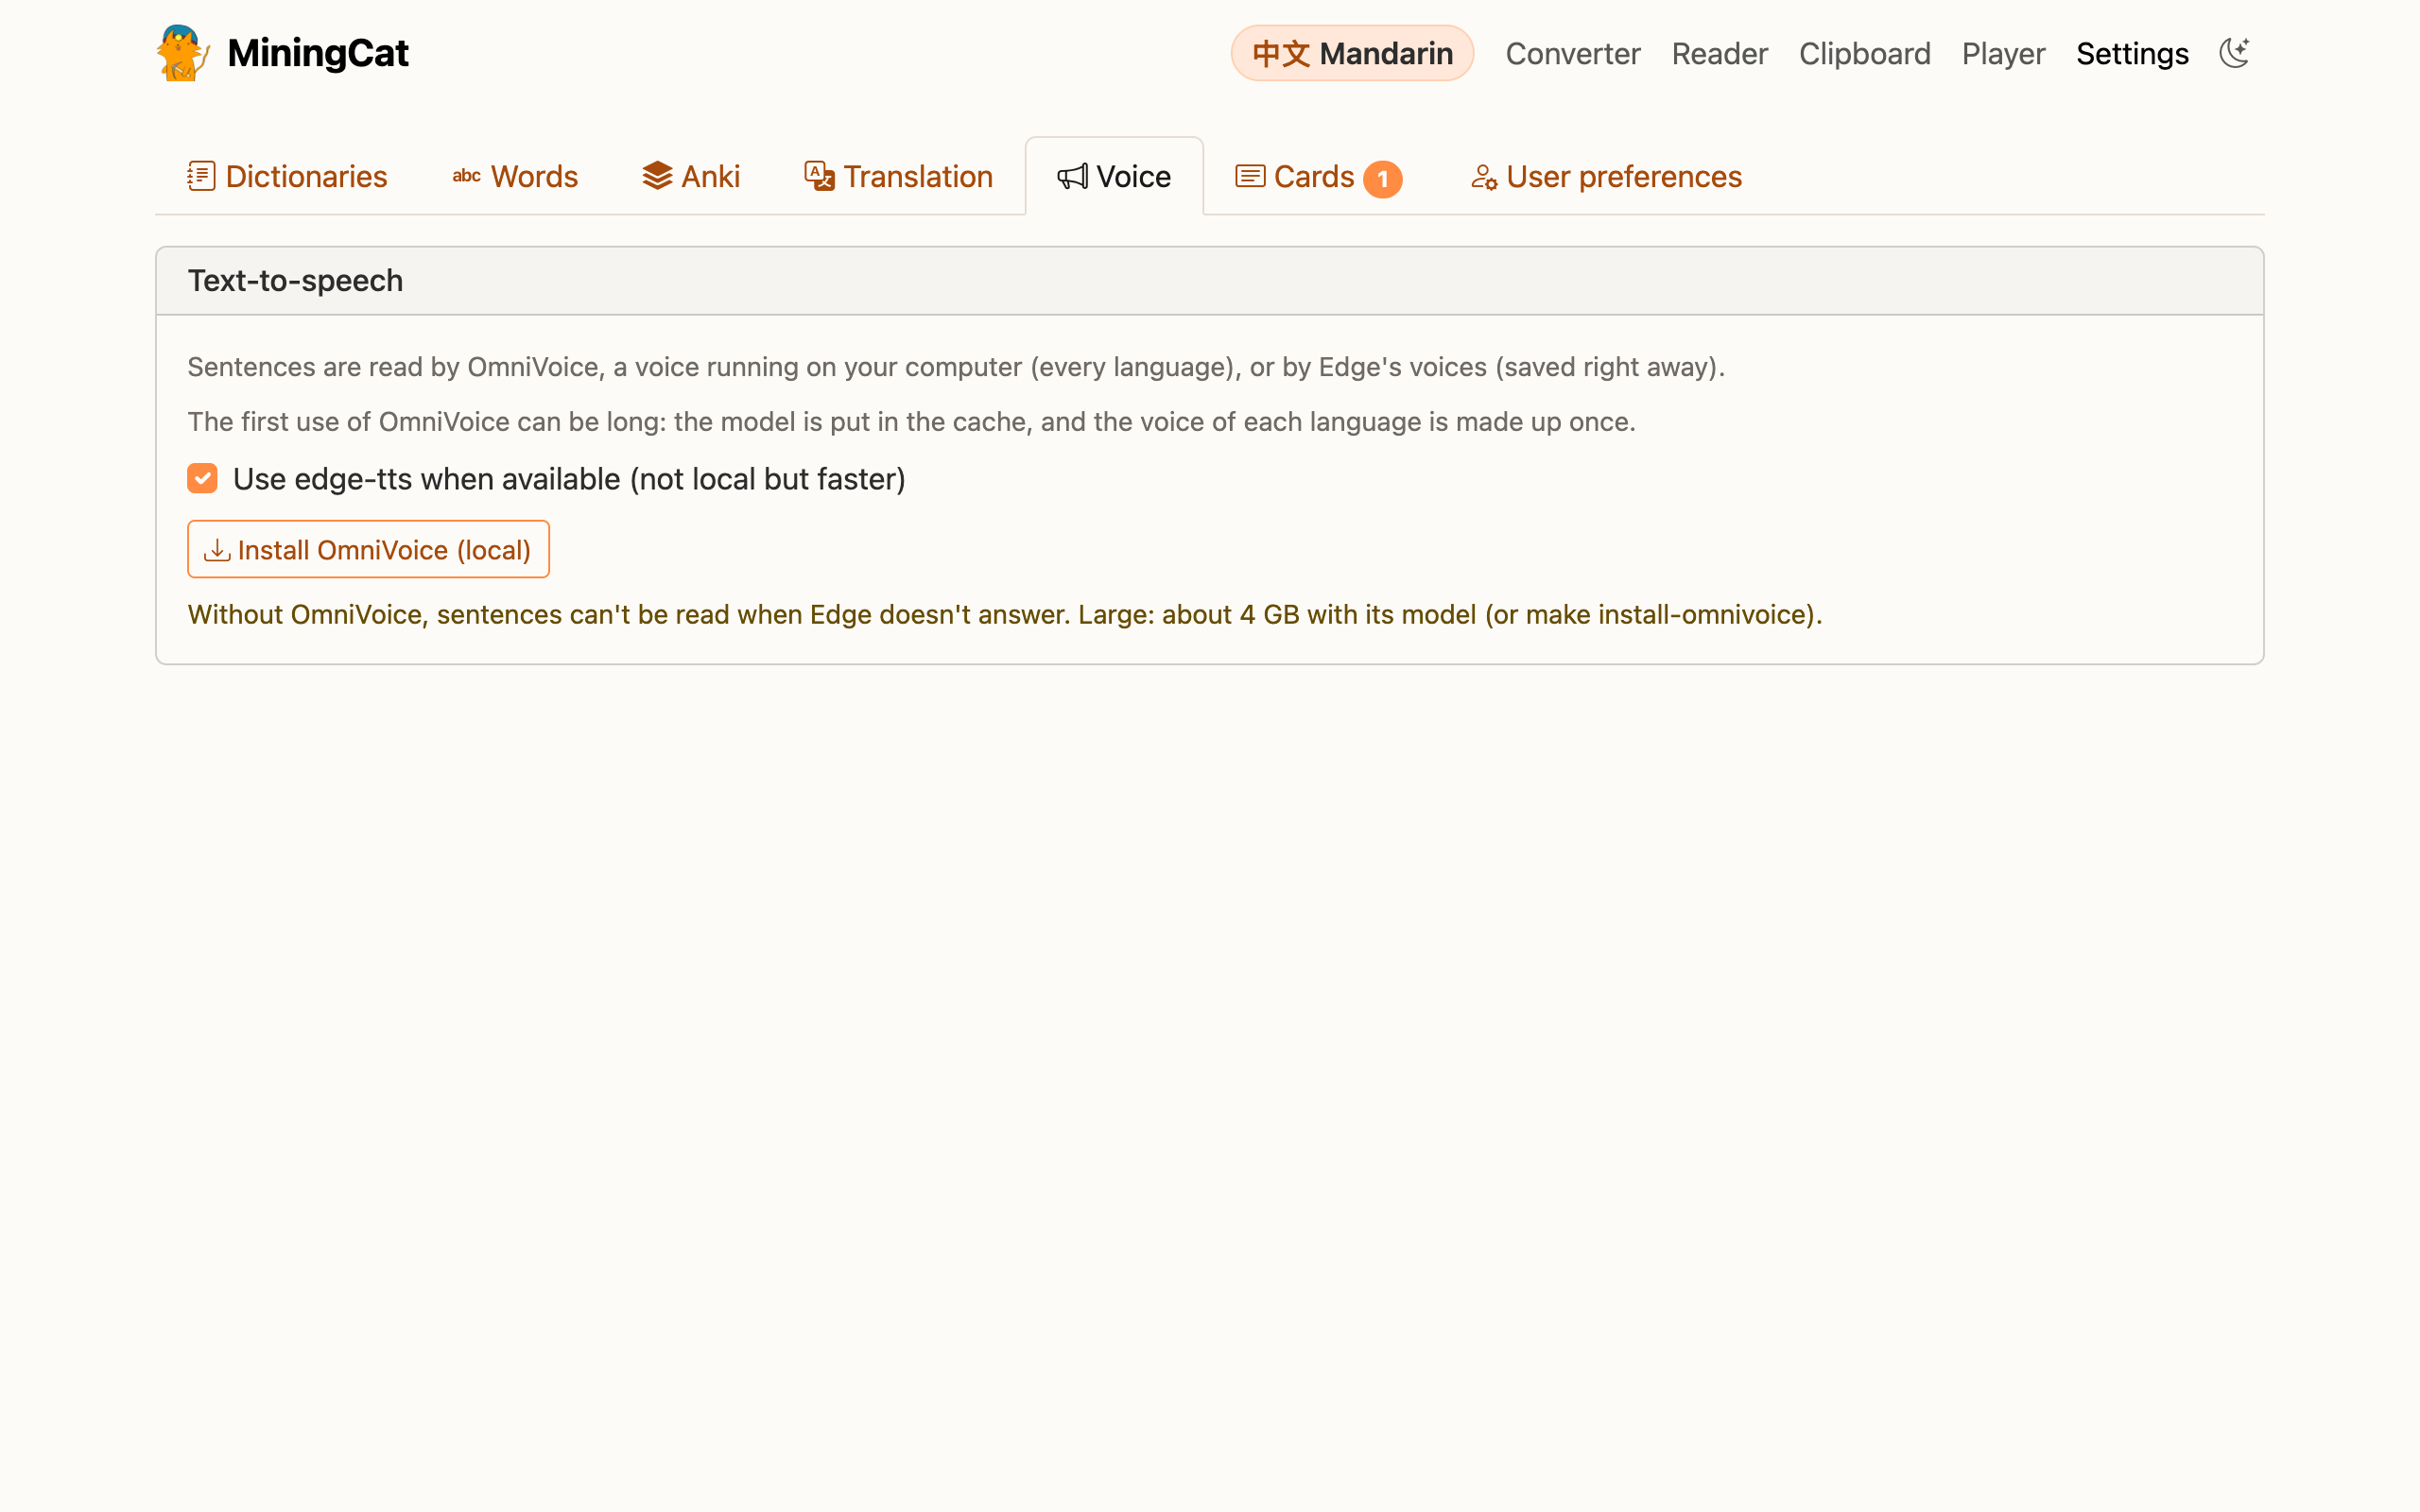The image size is (2420, 1512).
Task: Open the Cards tab
Action: pos(1319,176)
